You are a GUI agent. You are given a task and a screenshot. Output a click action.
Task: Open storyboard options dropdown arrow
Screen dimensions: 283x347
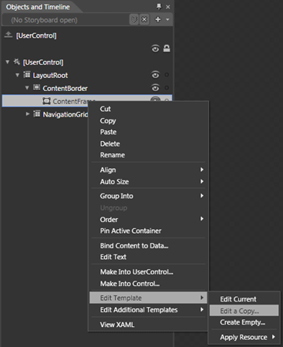click(x=167, y=19)
